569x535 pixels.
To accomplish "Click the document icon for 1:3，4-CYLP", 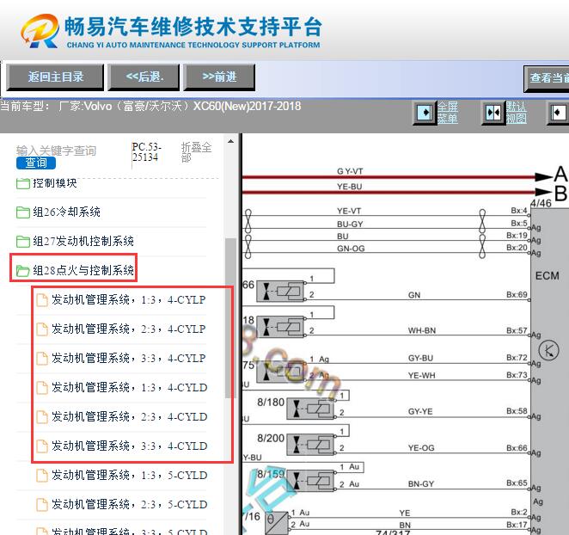I will (42, 300).
